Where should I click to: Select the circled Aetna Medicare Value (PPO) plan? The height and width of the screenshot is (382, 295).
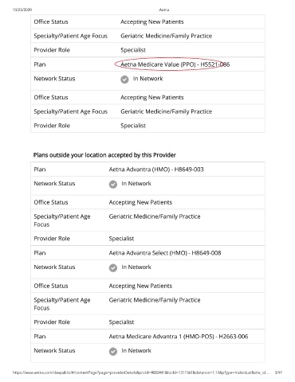pyautogui.click(x=175, y=64)
